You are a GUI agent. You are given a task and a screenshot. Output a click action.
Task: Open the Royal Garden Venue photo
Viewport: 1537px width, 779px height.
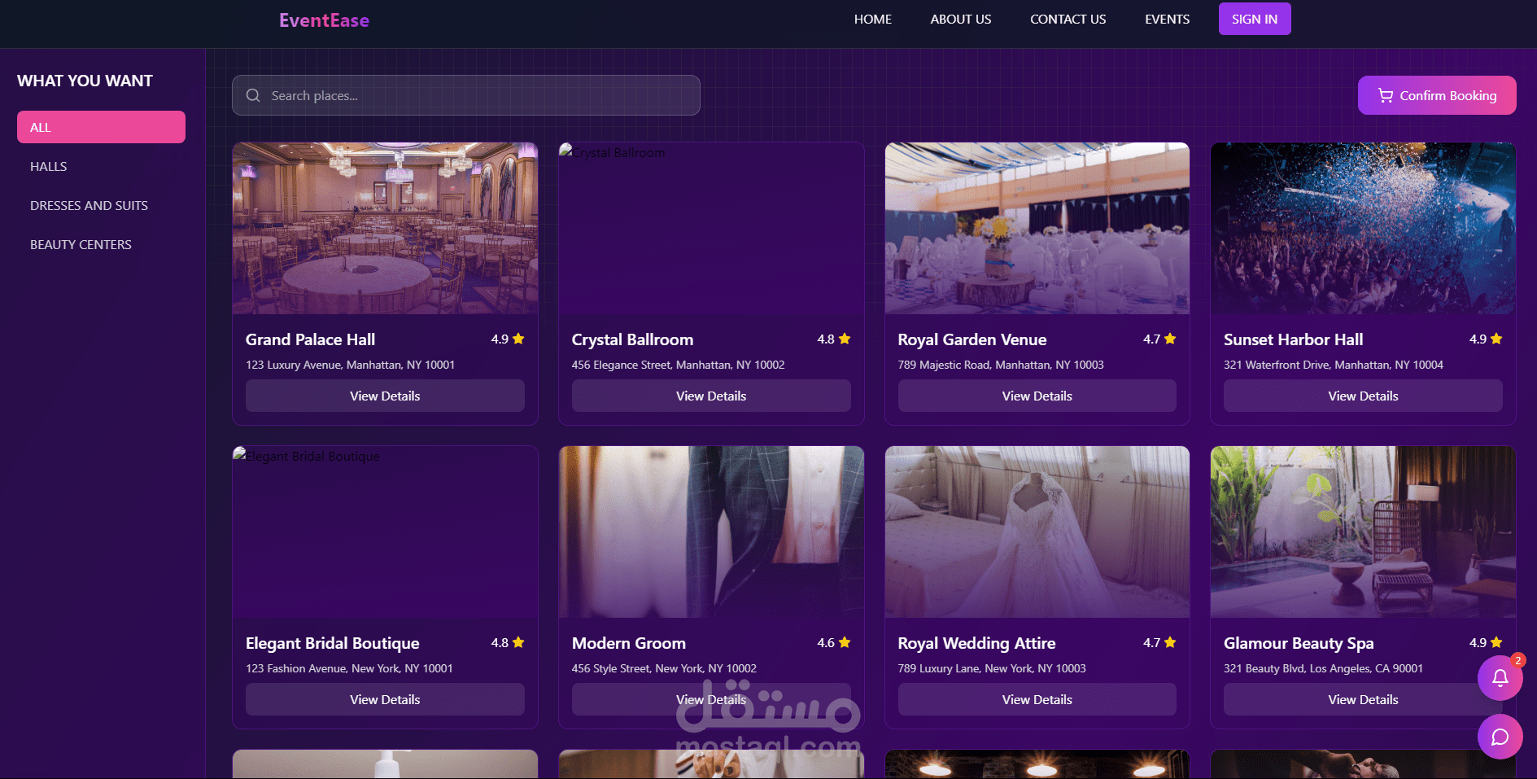[x=1037, y=228]
